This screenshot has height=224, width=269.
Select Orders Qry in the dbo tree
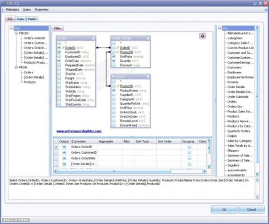click(x=235, y=106)
